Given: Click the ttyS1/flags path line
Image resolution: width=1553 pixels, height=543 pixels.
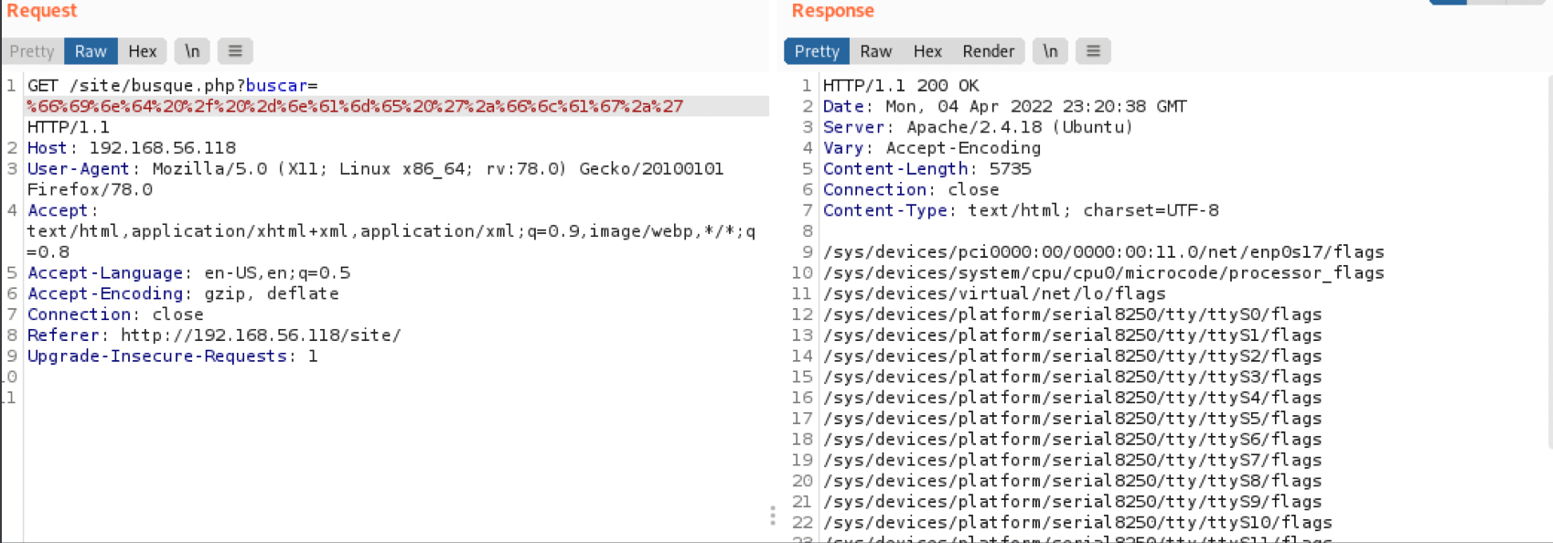Looking at the screenshot, I should pyautogui.click(x=1073, y=335).
